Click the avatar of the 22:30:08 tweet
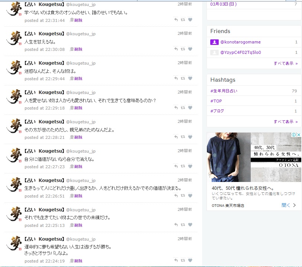This screenshot has height=267, width=302. (x=14, y=38)
